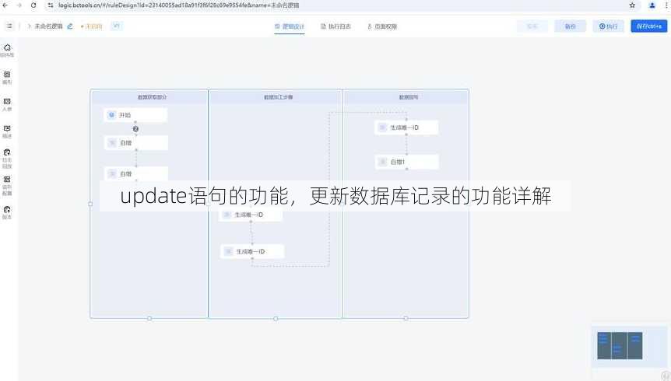Click the pencil edit icon beside 未命名逻辑
The image size is (671, 381).
click(70, 26)
